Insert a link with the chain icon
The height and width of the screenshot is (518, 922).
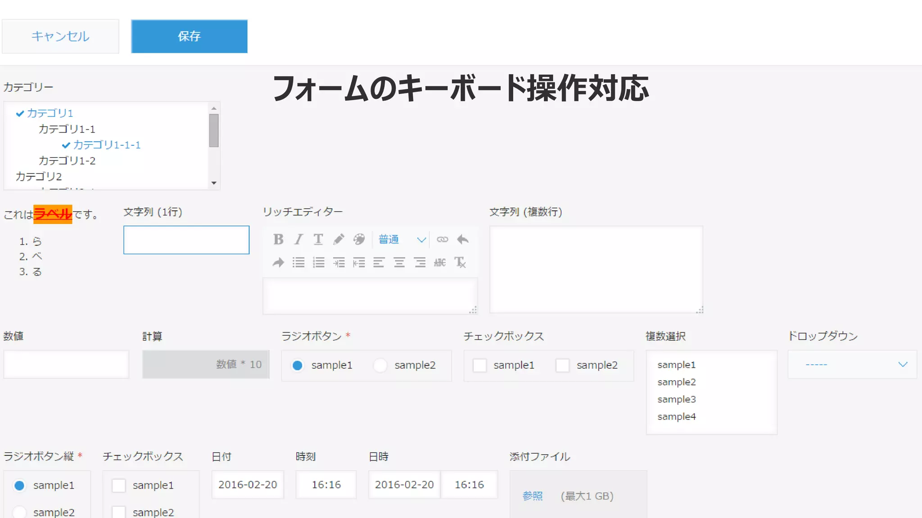[x=443, y=239]
